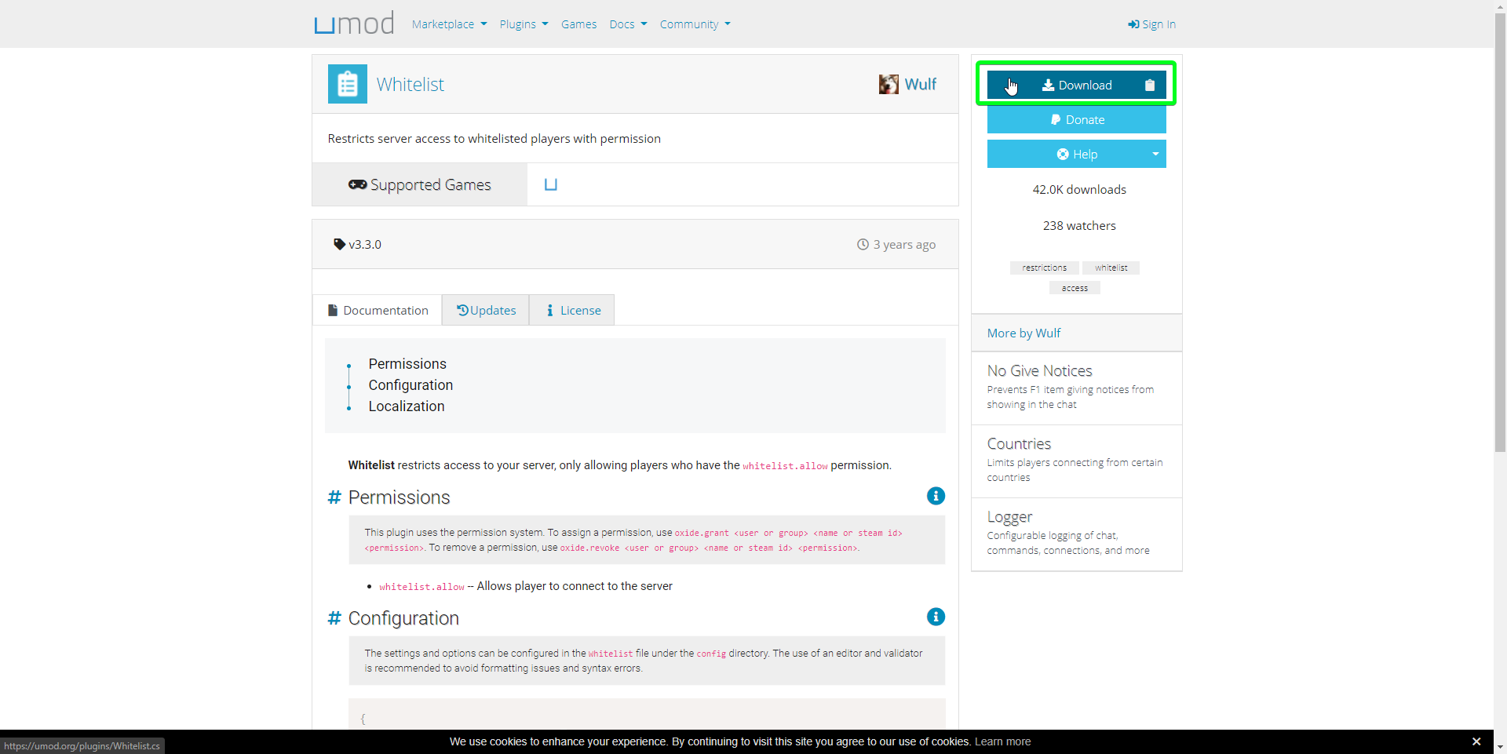Go to the Games page
The image size is (1507, 754).
click(578, 24)
